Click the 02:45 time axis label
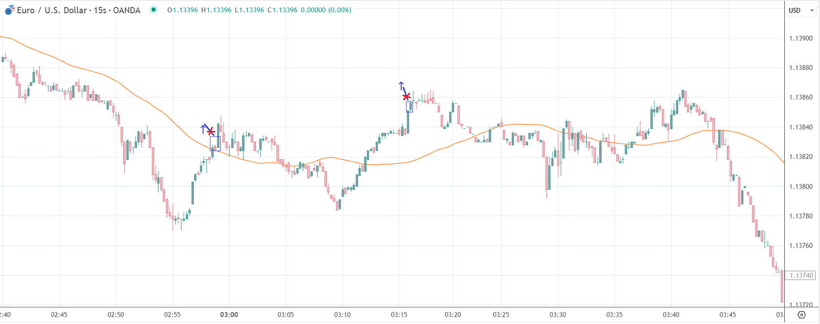The height and width of the screenshot is (324, 820). click(x=59, y=315)
